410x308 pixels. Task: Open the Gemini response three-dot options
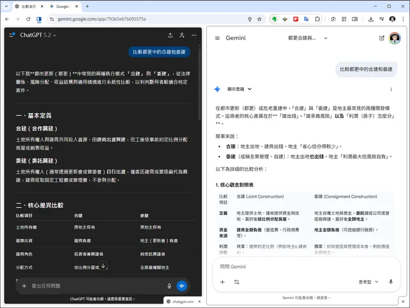click(x=391, y=89)
